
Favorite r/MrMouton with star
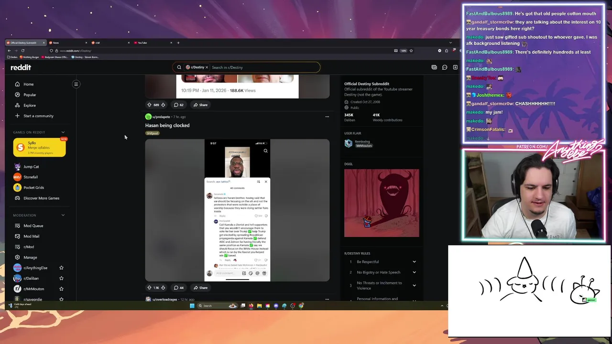tap(61, 289)
